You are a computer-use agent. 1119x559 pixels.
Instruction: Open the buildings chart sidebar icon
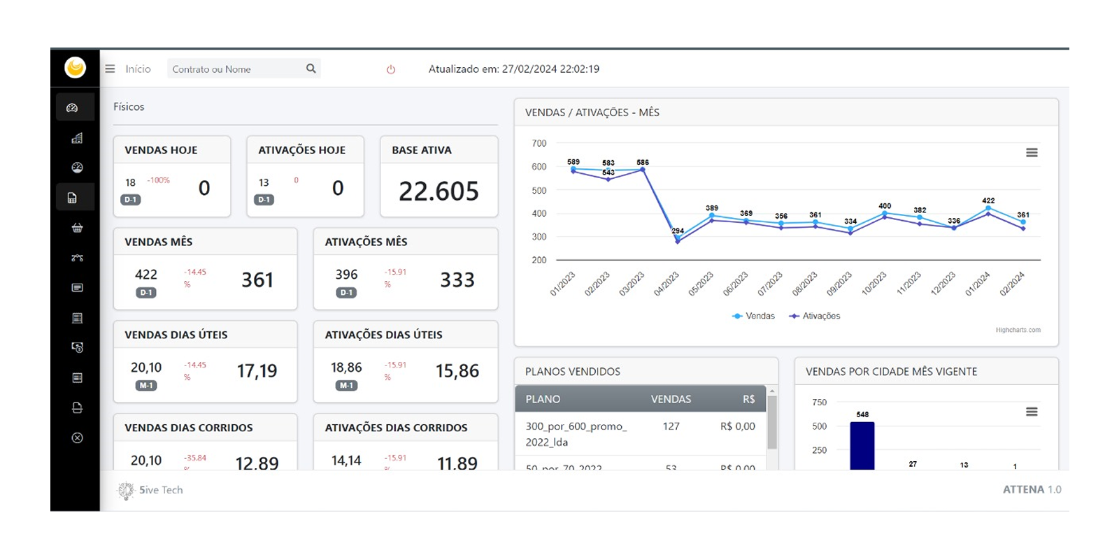77,138
